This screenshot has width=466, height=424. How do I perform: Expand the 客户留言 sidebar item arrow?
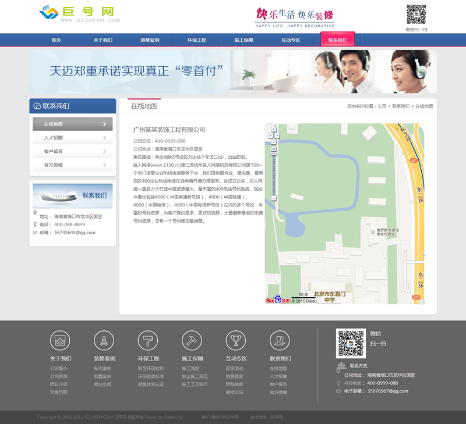[104, 151]
